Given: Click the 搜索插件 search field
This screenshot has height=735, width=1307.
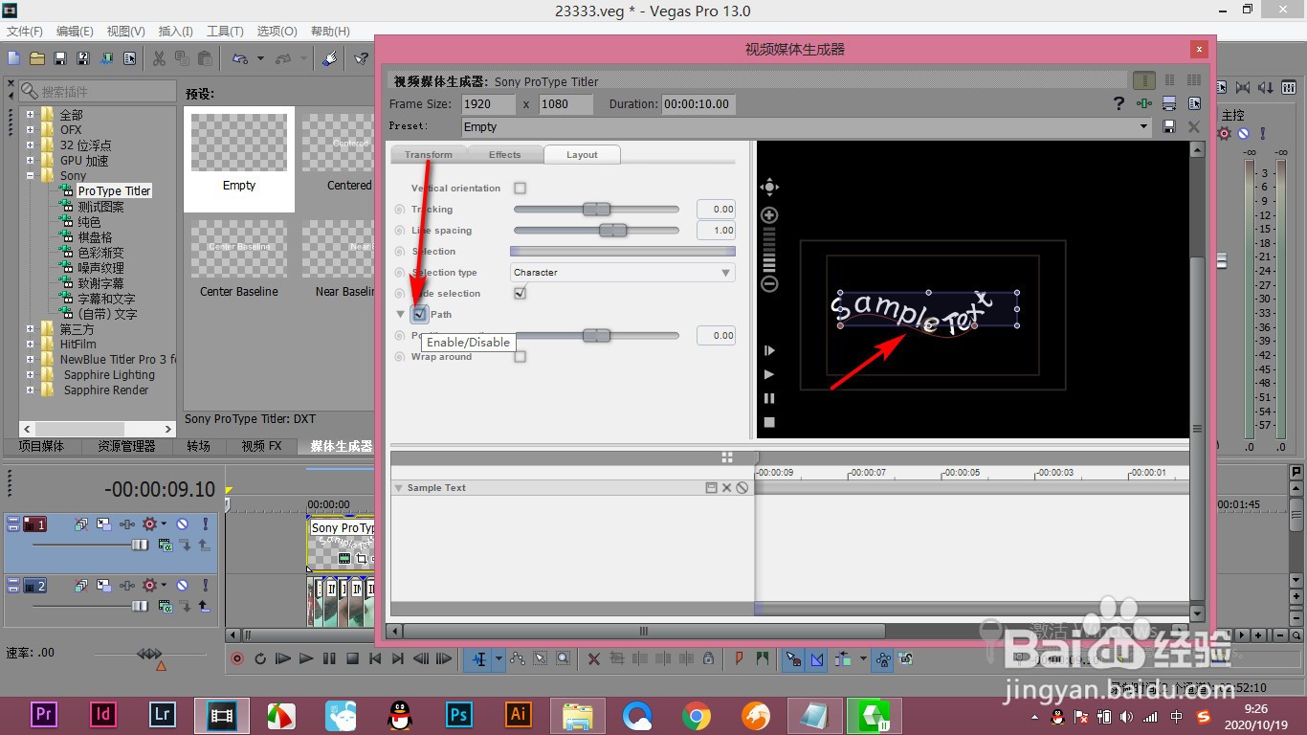Looking at the screenshot, I should click(96, 92).
